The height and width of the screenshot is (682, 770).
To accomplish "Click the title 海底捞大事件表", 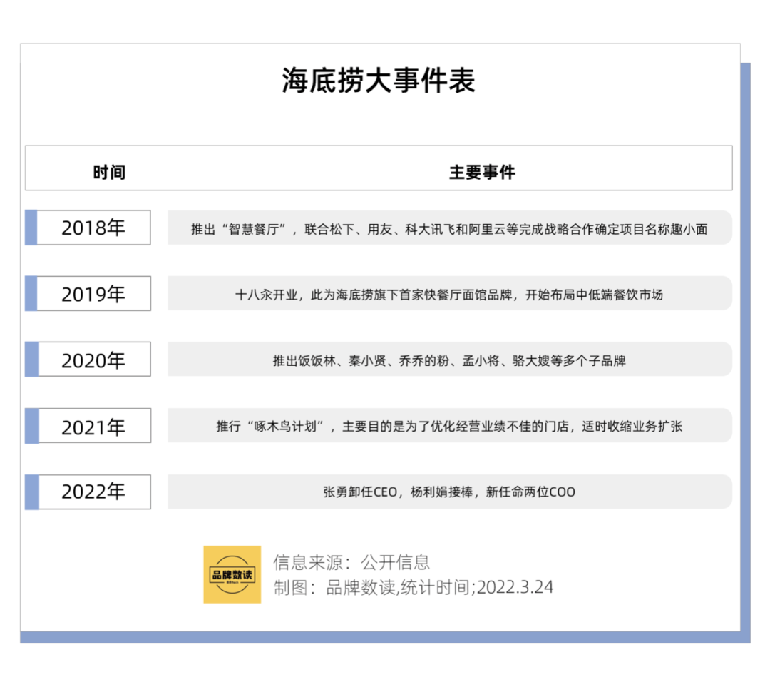I will 378,81.
